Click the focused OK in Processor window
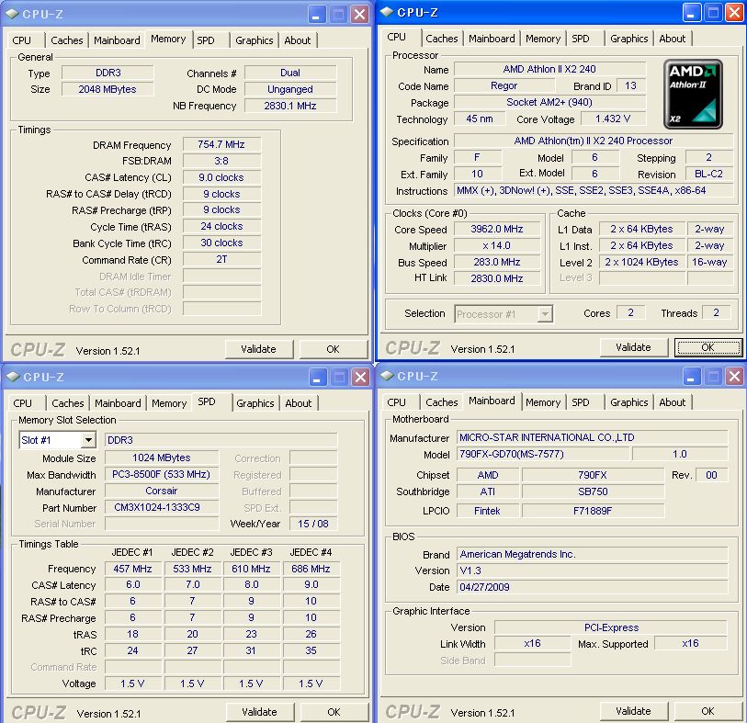 (x=707, y=347)
